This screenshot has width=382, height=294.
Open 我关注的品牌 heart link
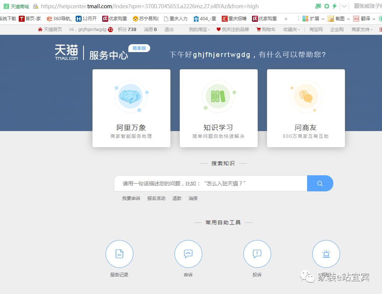tap(233, 30)
